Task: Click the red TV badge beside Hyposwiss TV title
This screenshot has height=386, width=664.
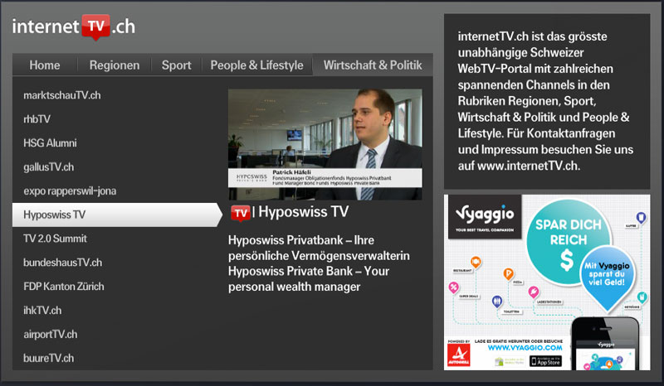Action: (x=240, y=213)
